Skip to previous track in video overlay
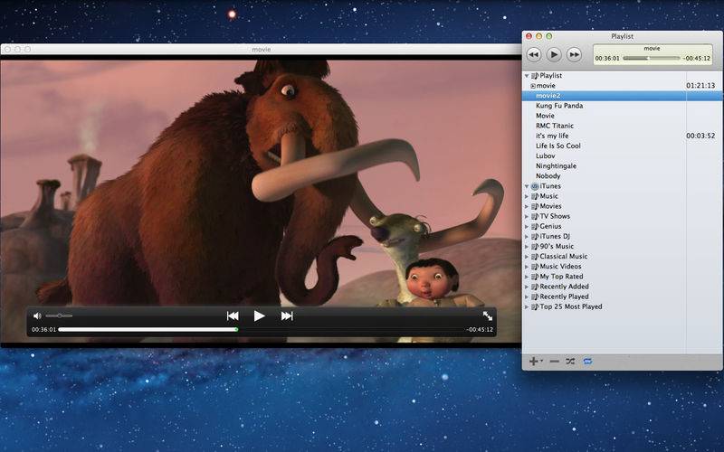This screenshot has width=724, height=452. click(233, 315)
